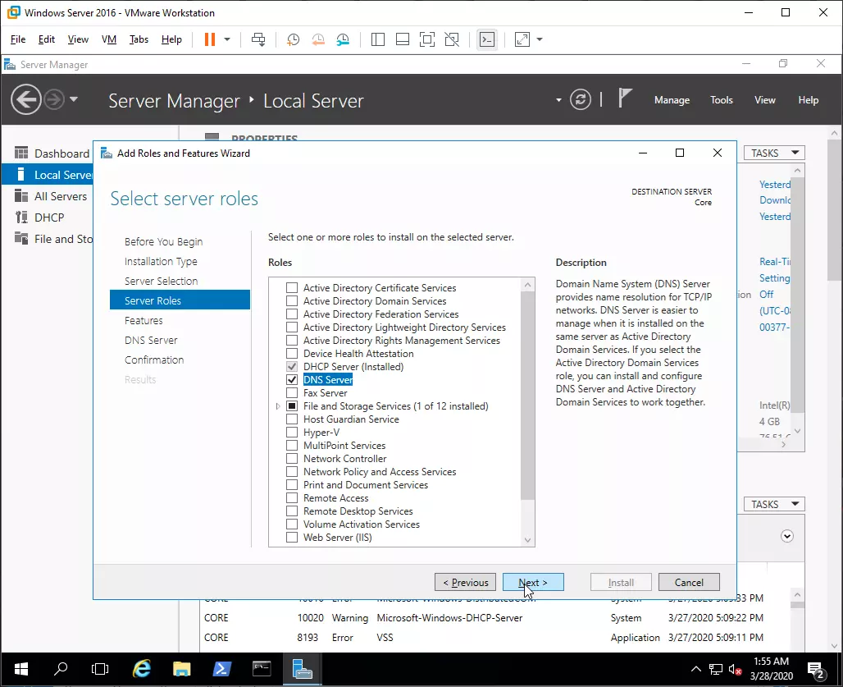Select All Servers in Server Manager sidebar

52,196
